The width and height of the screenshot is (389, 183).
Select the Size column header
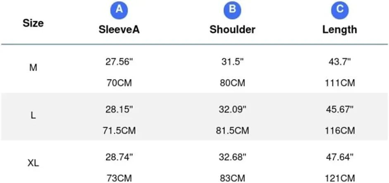point(33,23)
